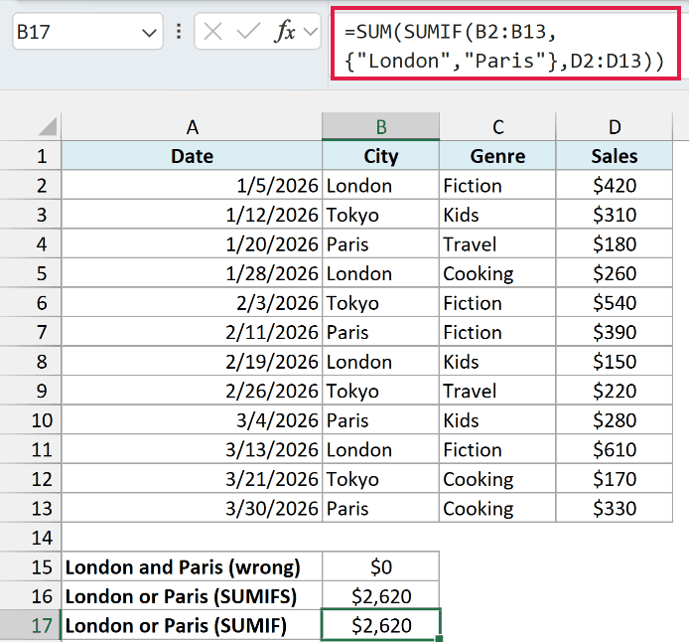Select the $390 sales cell
Viewport: 689px width, 642px height.
615,332
